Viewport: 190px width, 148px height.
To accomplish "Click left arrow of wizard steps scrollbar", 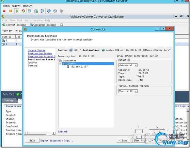I will pos(26,133).
